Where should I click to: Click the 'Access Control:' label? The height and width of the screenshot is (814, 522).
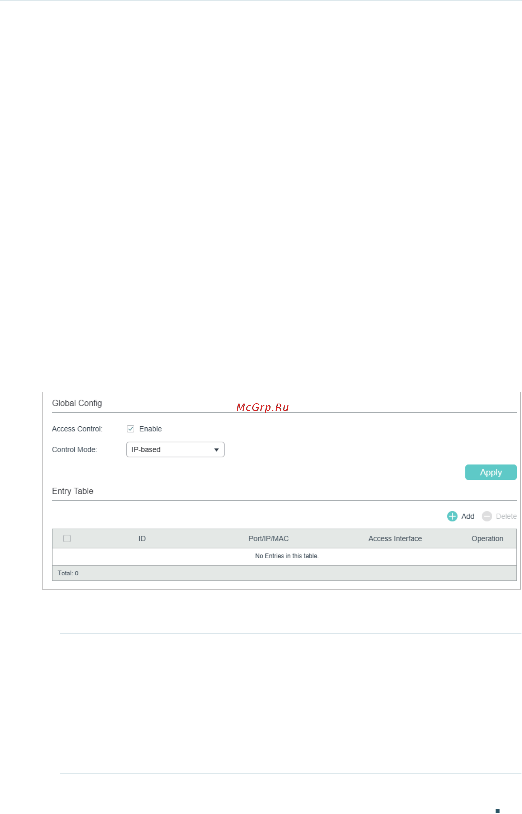[x=77, y=429]
